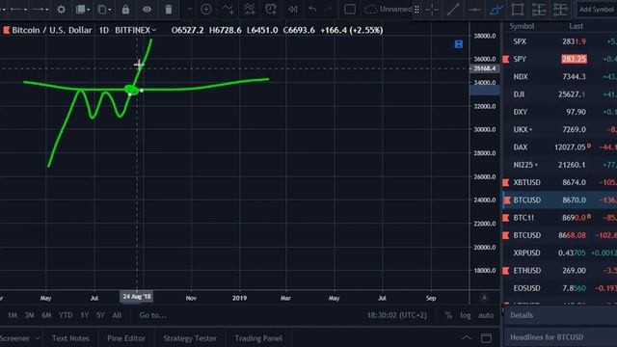Image resolution: width=617 pixels, height=347 pixels.
Task: Open indicator templates icon
Action: click(250, 9)
